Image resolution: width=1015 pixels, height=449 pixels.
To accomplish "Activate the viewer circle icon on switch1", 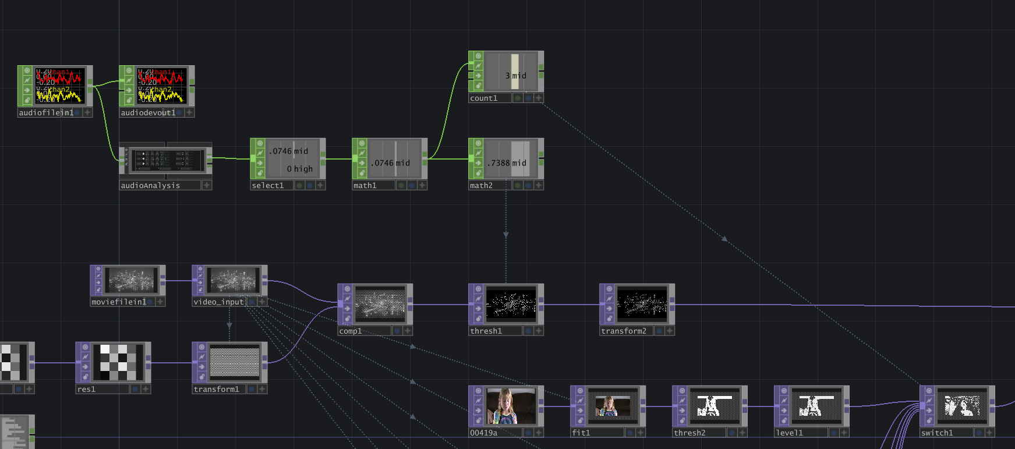I will [929, 391].
